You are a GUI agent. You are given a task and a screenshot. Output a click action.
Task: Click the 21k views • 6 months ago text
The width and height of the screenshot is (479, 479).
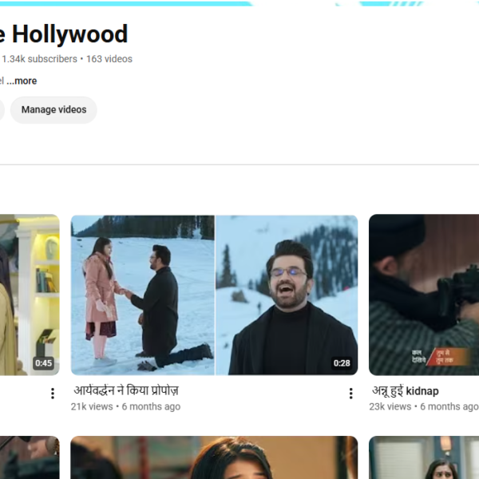point(125,406)
